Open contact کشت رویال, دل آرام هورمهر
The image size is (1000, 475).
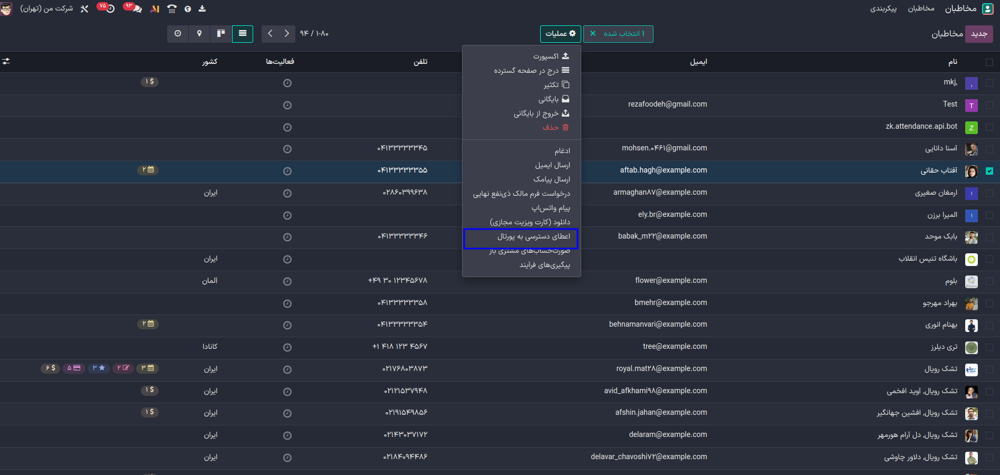coord(917,435)
